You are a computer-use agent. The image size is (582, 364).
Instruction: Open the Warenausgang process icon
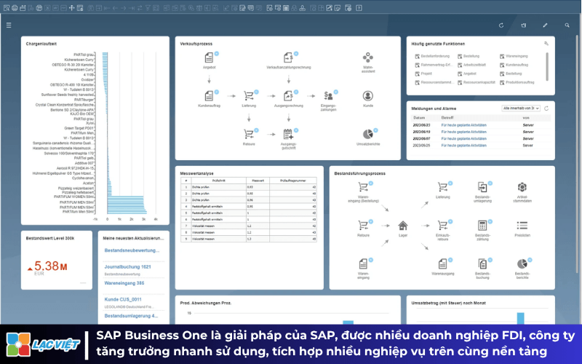[442, 264]
